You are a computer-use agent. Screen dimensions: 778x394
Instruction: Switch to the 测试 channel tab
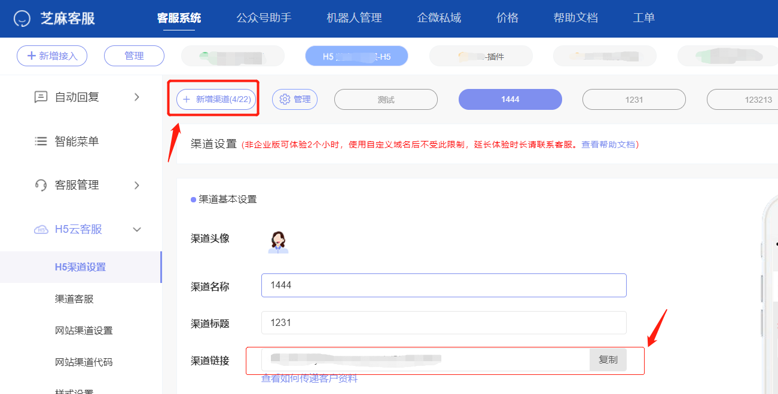pos(386,99)
